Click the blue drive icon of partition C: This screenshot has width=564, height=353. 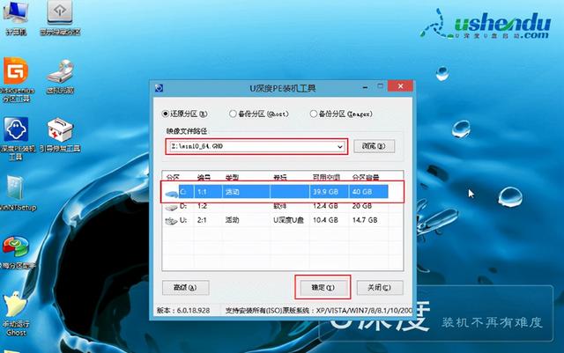[x=172, y=193]
